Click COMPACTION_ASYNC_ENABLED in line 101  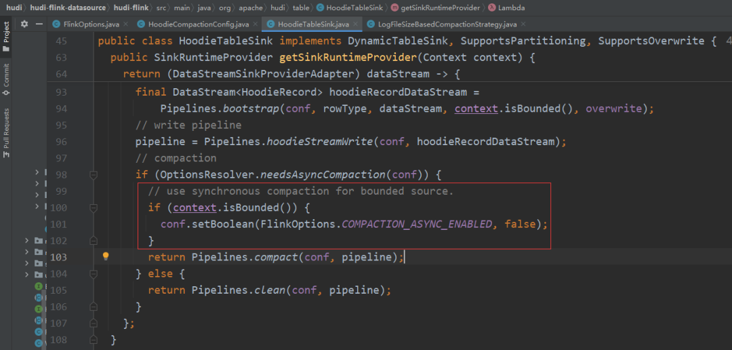tap(416, 225)
